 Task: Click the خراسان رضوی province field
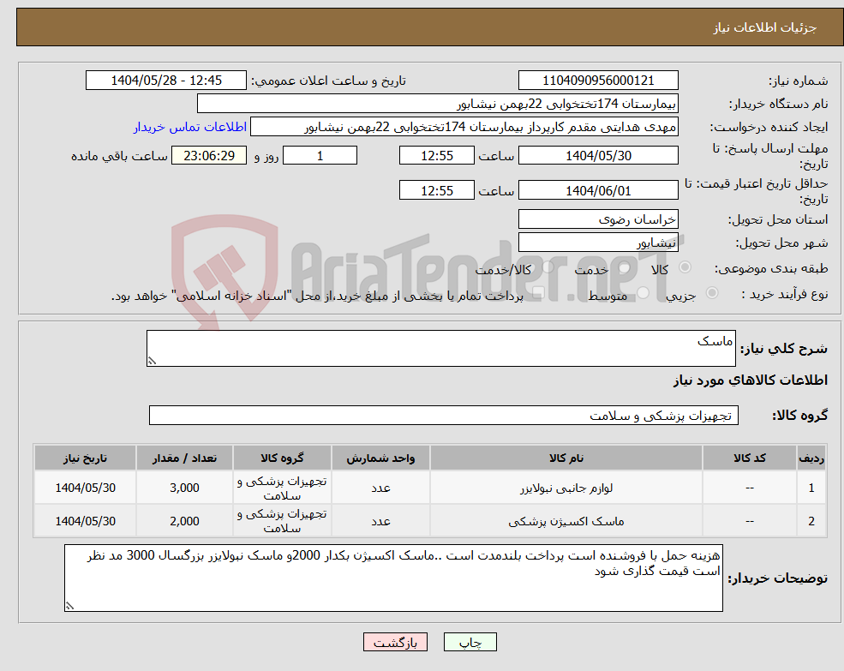click(x=596, y=219)
